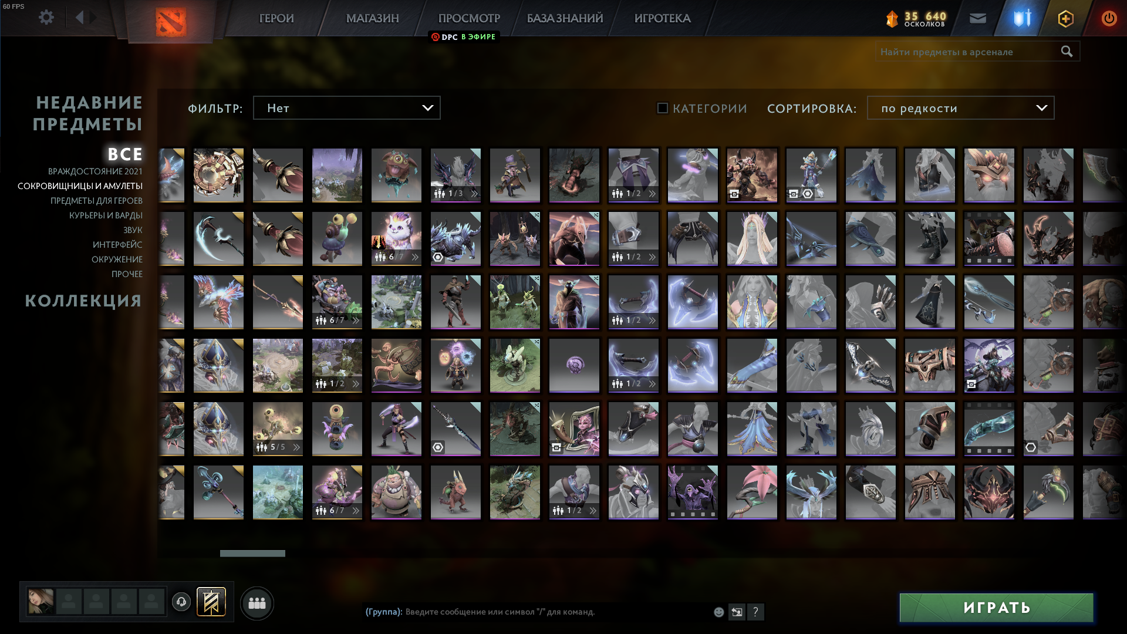Open Предметы для героев category
1127x634 pixels.
[96, 201]
